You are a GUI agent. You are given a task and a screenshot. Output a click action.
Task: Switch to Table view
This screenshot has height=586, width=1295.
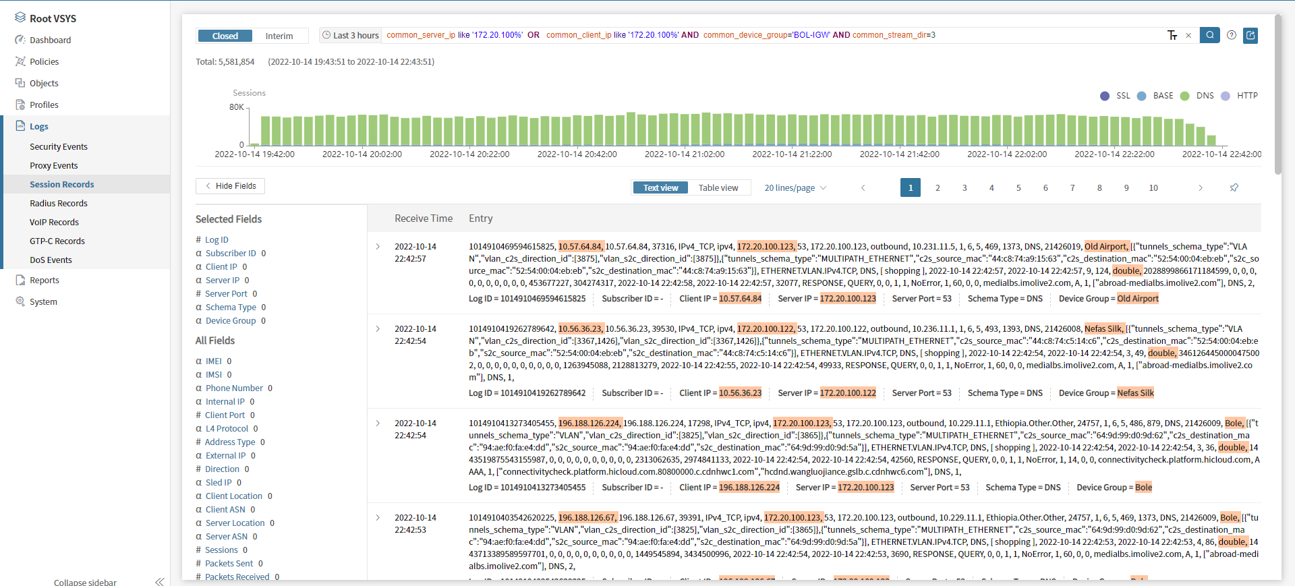[718, 188]
